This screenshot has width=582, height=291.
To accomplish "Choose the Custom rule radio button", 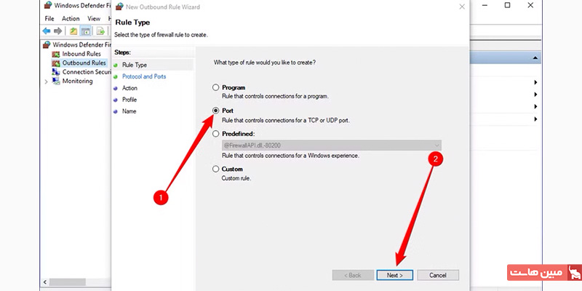I will click(x=215, y=169).
